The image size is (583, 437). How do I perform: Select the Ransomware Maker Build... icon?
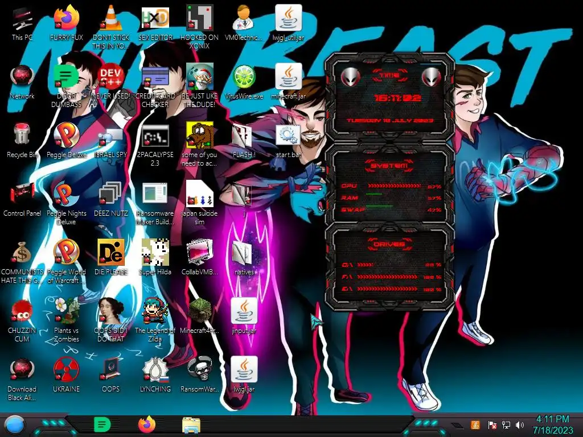155,204
